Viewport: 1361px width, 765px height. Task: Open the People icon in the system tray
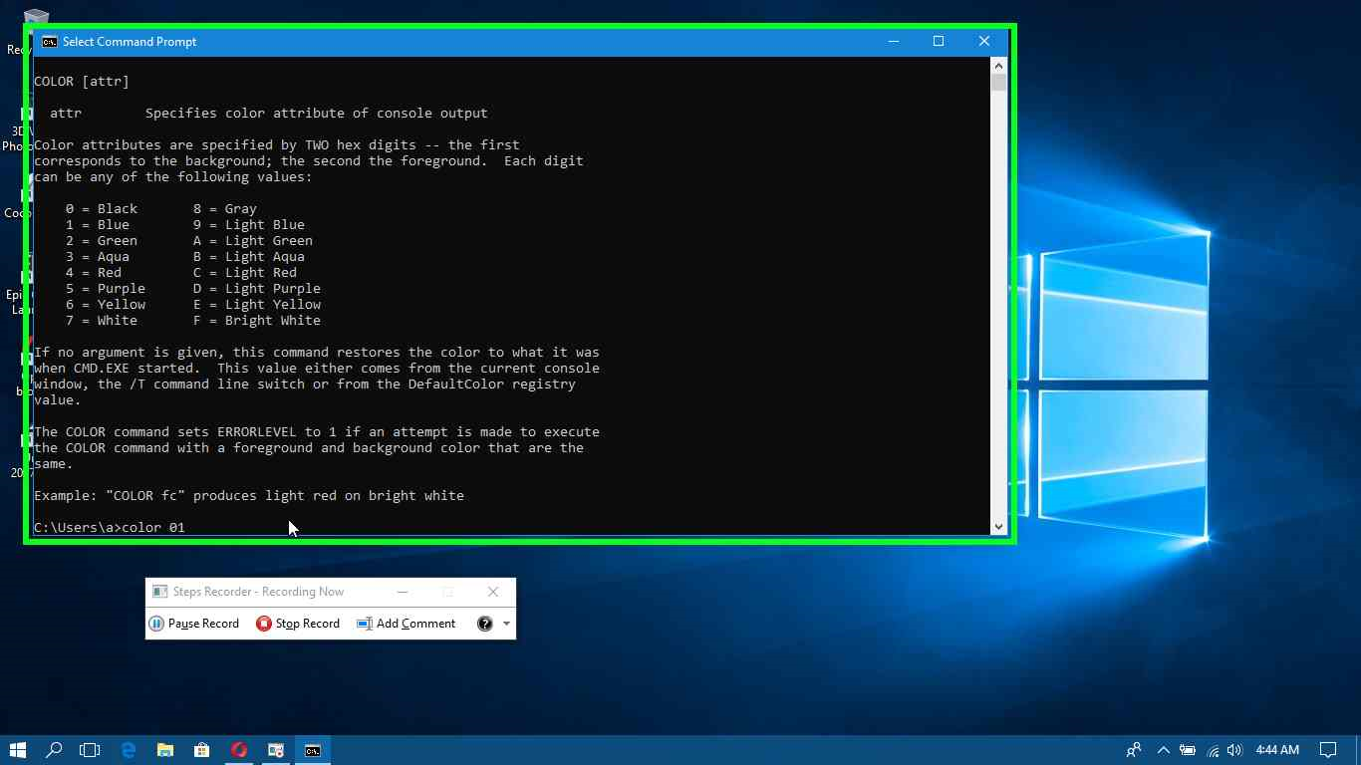pyautogui.click(x=1134, y=749)
